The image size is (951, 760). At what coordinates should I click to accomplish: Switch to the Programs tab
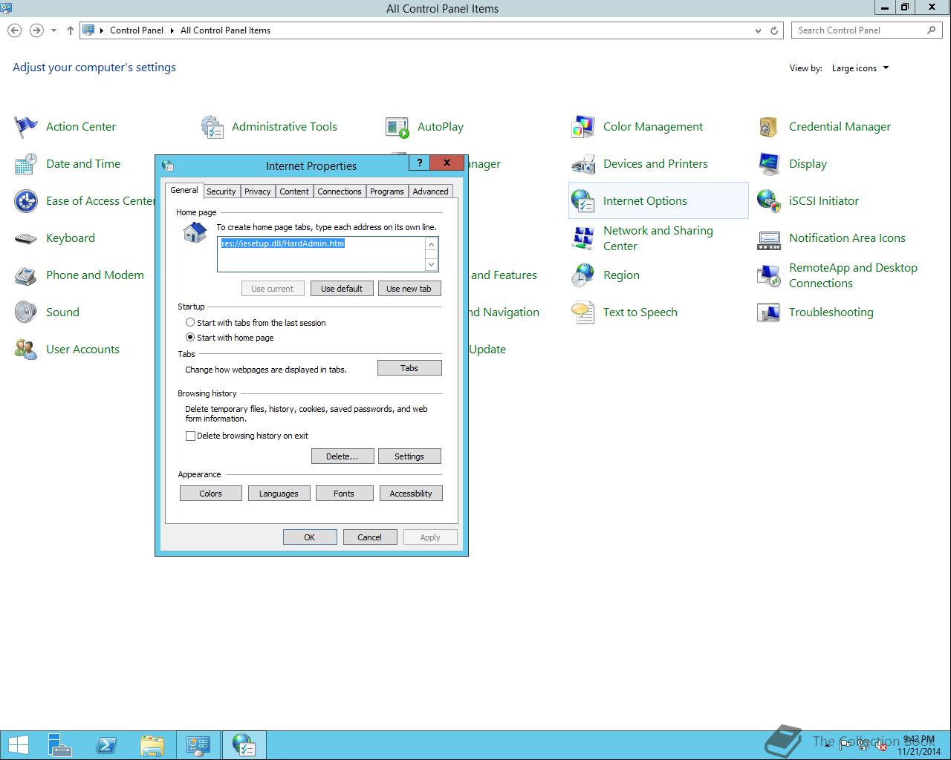point(387,191)
